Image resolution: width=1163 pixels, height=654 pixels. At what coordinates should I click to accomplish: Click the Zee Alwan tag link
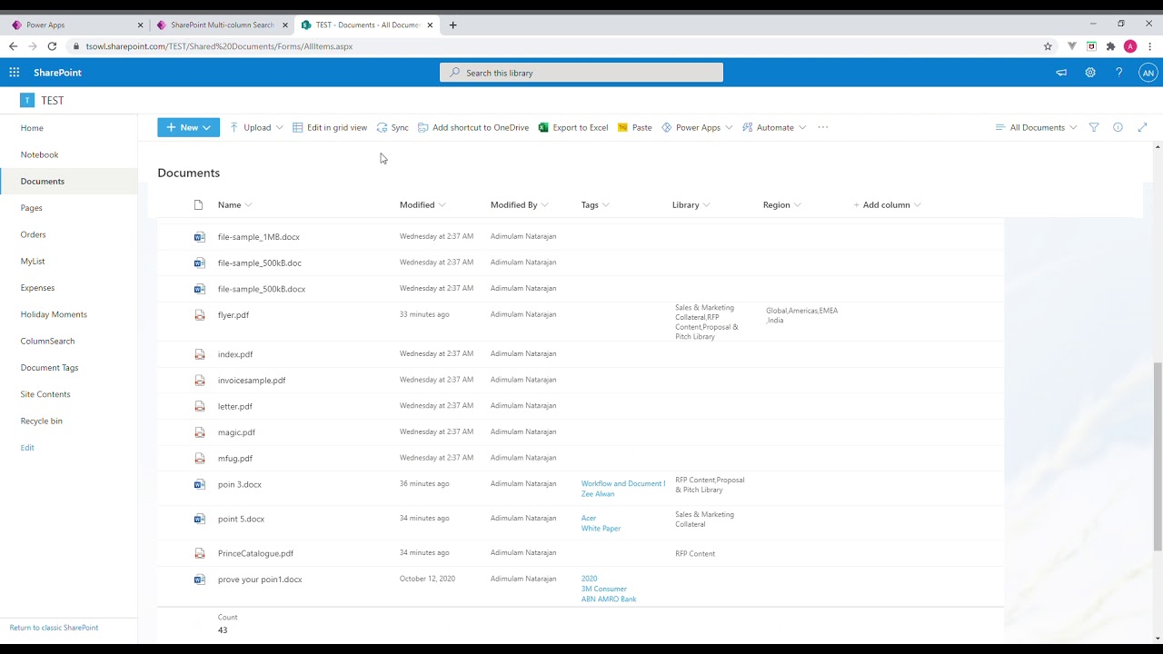pyautogui.click(x=598, y=494)
